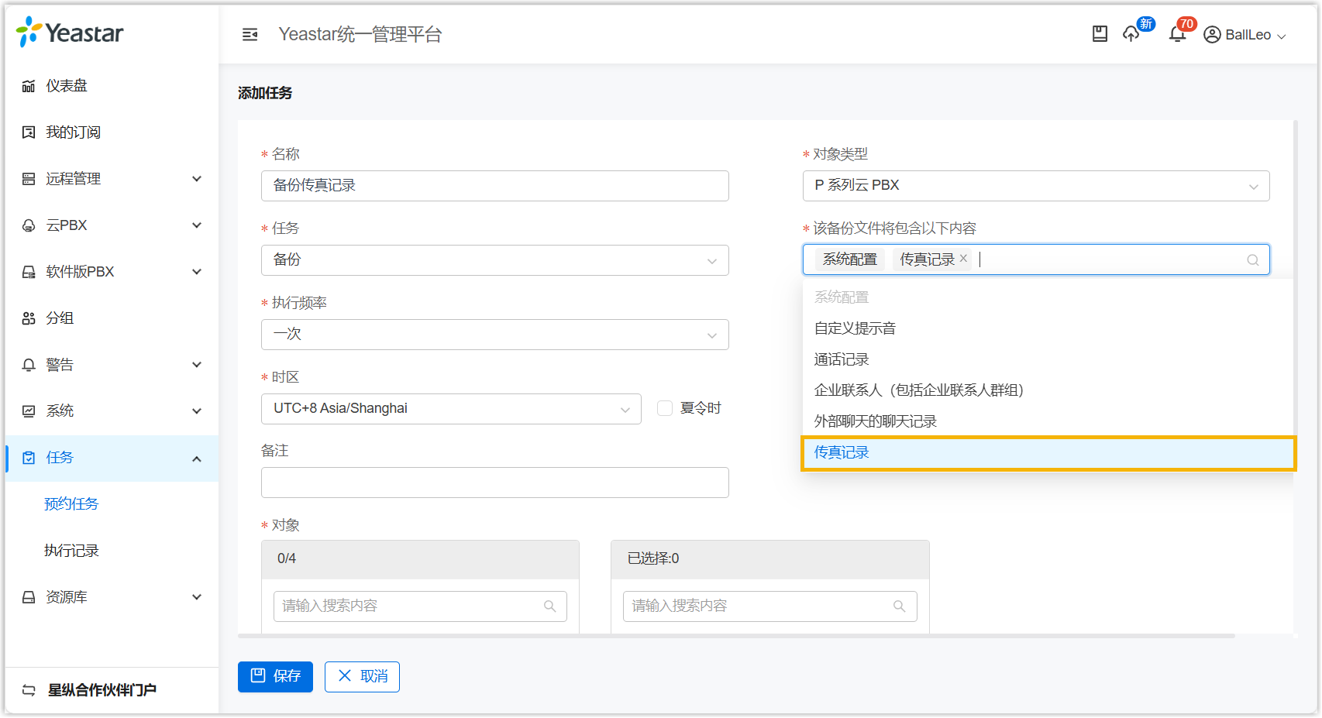Open the 执行频率 dropdown
Screen dimensions: 1322x718
click(x=494, y=335)
